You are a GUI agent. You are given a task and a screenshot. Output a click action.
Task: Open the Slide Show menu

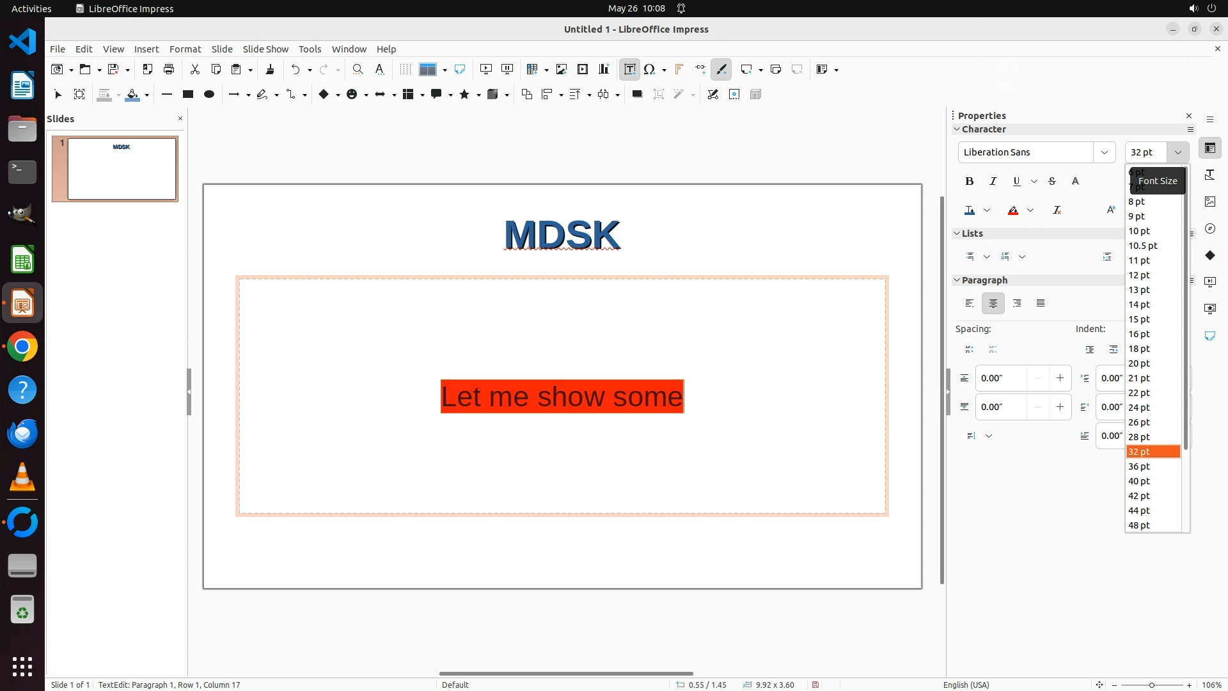click(265, 49)
